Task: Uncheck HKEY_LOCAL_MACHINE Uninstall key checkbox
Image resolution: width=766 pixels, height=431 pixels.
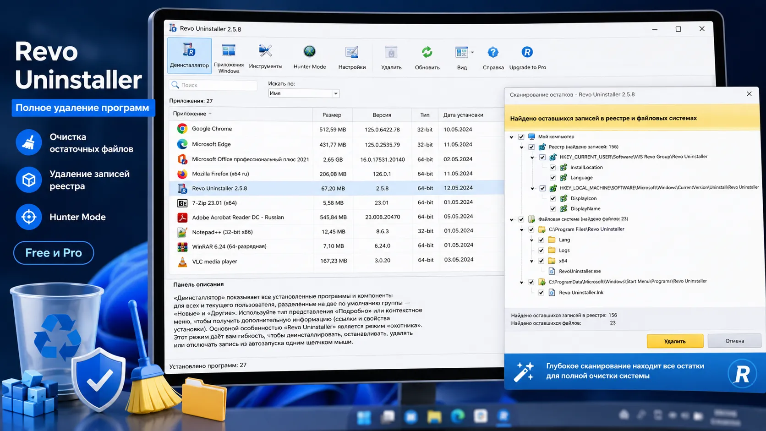Action: (542, 188)
